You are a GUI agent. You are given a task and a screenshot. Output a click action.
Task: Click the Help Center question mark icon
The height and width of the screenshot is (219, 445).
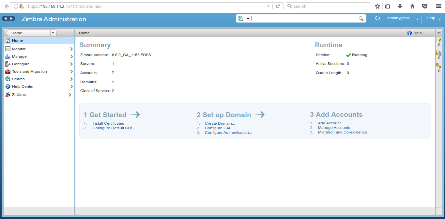click(x=8, y=86)
